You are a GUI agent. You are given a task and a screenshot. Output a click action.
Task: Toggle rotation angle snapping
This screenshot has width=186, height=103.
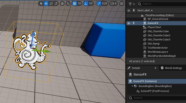coord(86,4)
